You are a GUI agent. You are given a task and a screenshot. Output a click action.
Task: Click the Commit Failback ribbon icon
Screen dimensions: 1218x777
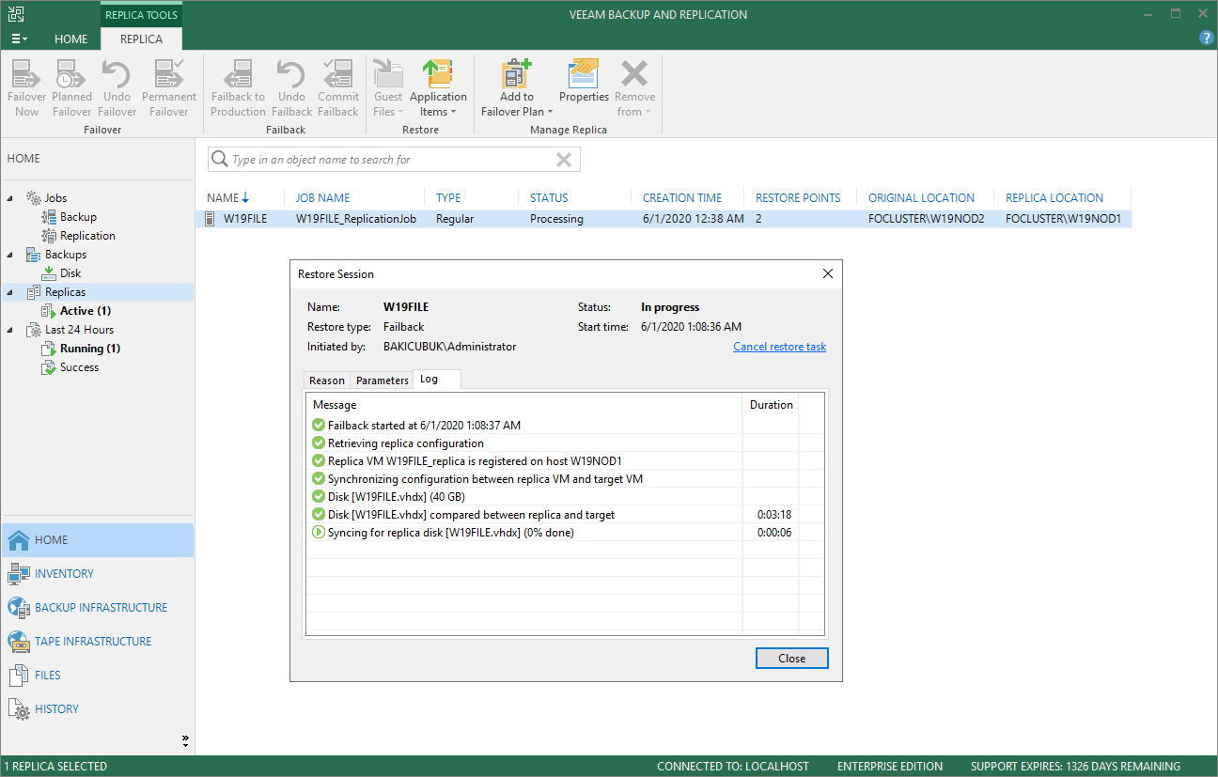coord(338,88)
